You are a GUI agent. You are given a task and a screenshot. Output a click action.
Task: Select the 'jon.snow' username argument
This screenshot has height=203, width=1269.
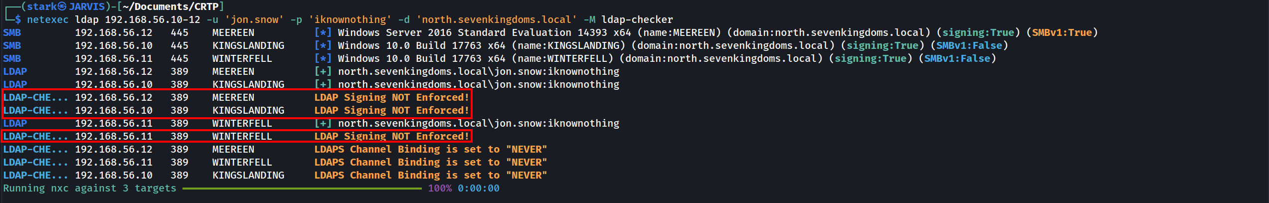[254, 19]
